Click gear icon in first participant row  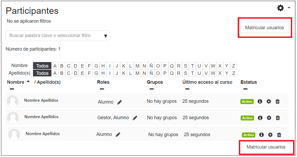pyautogui.click(x=269, y=101)
